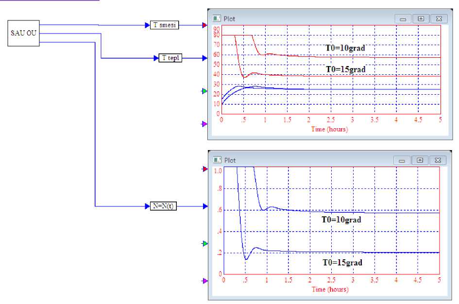This screenshot has width=459, height=304.
Task: Click T0=10grad label in lower plot
Action: (341, 220)
